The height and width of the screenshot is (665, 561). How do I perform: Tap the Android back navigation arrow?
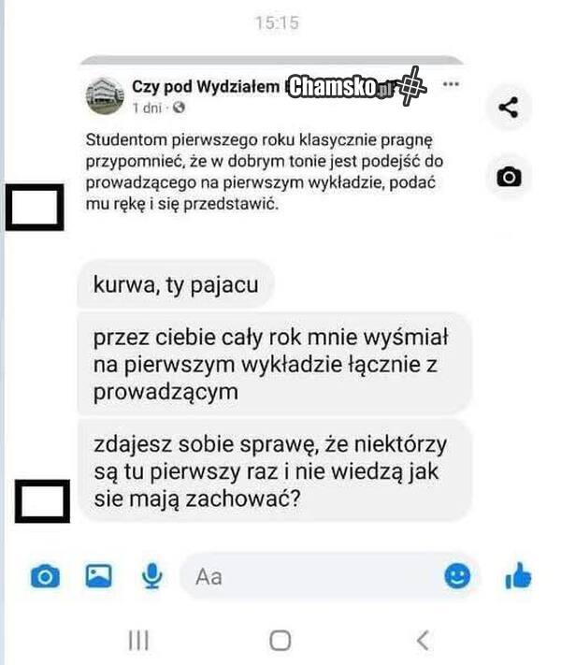click(423, 640)
